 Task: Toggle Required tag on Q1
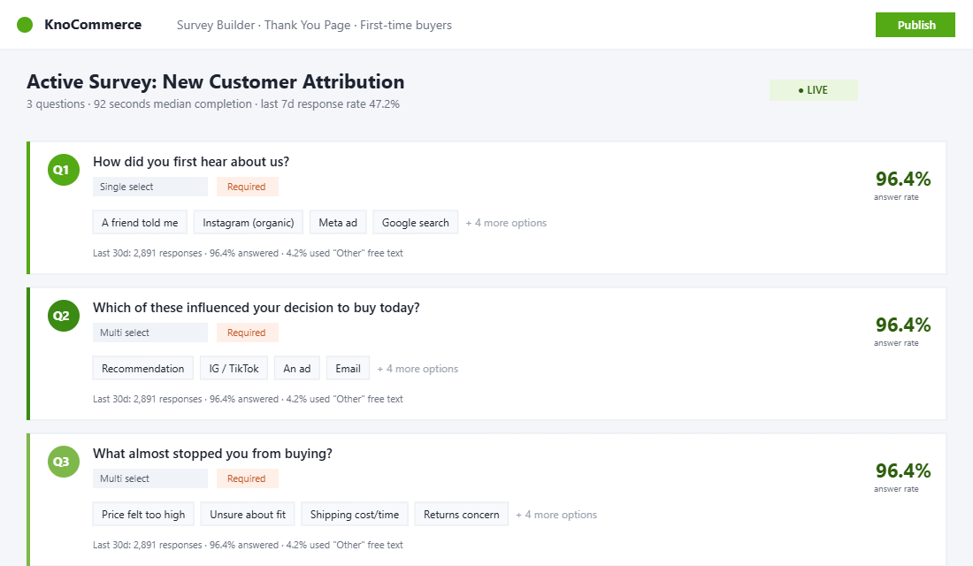(247, 187)
